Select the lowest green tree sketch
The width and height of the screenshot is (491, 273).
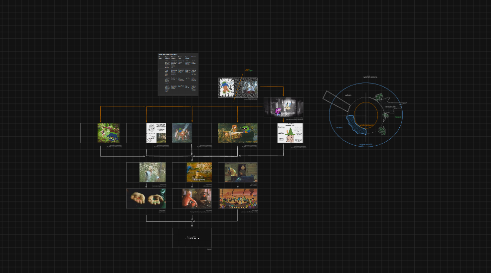click(x=381, y=131)
